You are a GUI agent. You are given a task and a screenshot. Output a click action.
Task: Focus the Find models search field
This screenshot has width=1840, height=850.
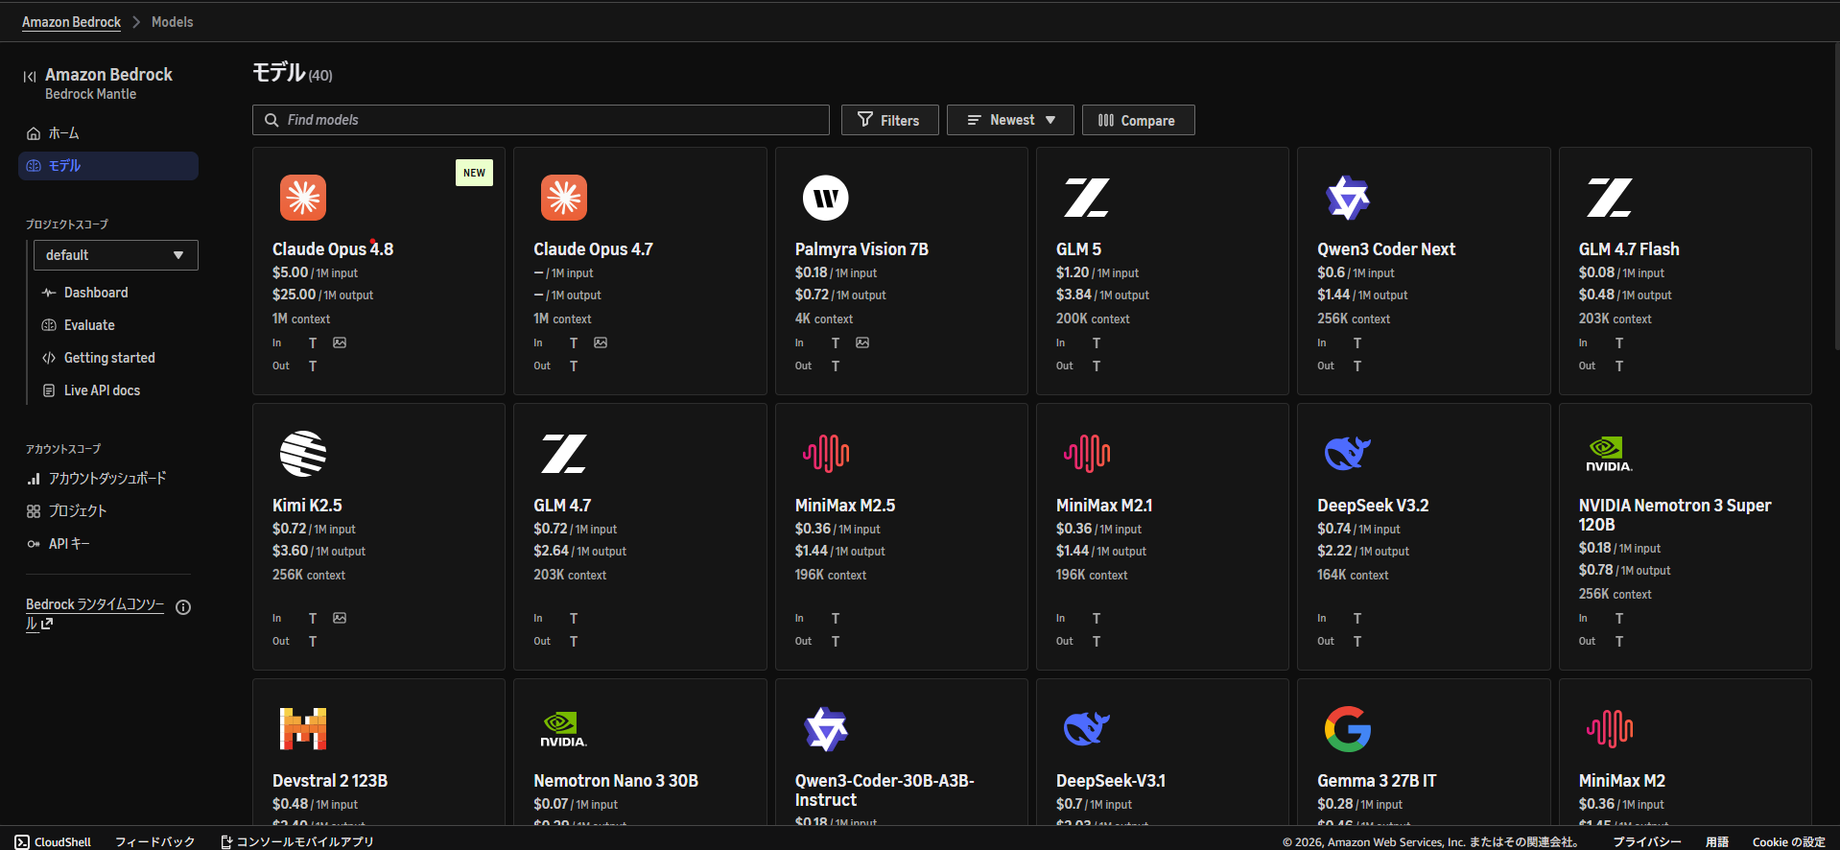tap(541, 120)
